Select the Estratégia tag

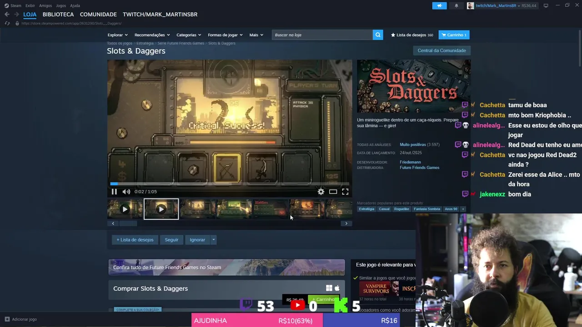pyautogui.click(x=366, y=209)
